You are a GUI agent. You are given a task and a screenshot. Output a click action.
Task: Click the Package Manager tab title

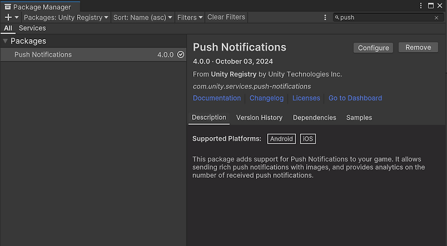[42, 7]
